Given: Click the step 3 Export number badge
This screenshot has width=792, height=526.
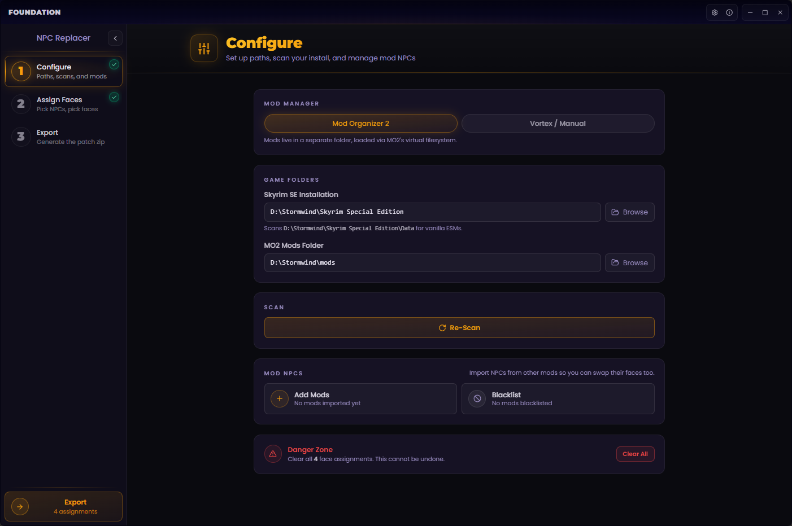Looking at the screenshot, I should coord(21,137).
